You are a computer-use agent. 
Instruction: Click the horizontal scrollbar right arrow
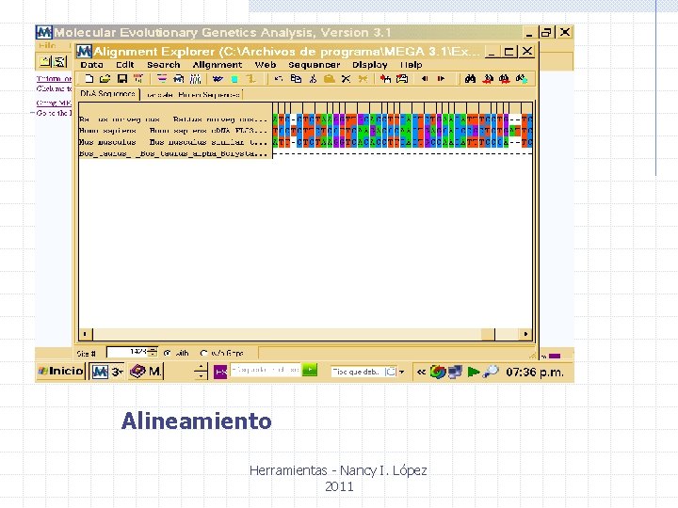tap(525, 334)
